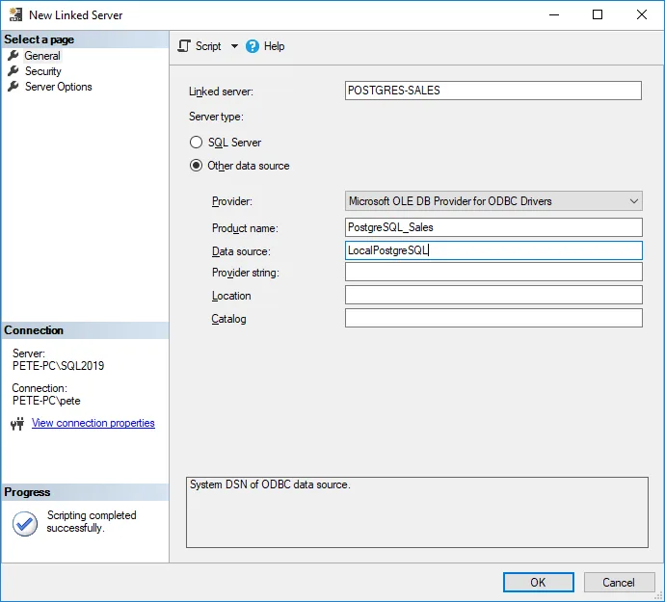
Task: Click the 'Provider:' label
Action: (x=232, y=201)
